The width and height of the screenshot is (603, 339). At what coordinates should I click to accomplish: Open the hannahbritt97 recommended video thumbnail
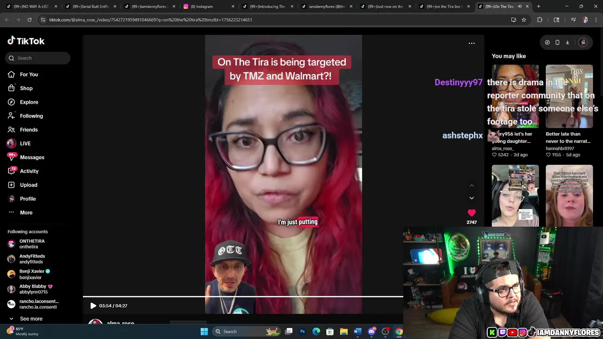(569, 97)
